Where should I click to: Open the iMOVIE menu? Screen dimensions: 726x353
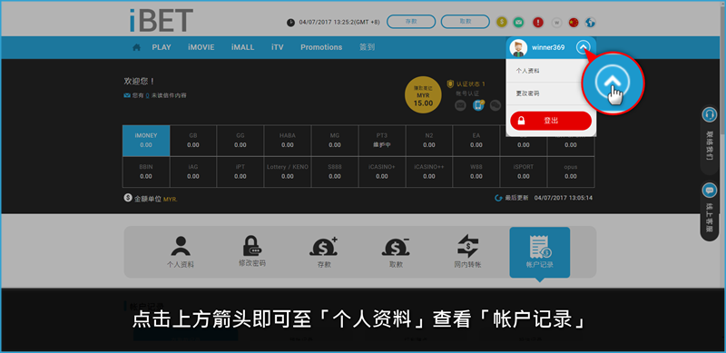click(201, 47)
